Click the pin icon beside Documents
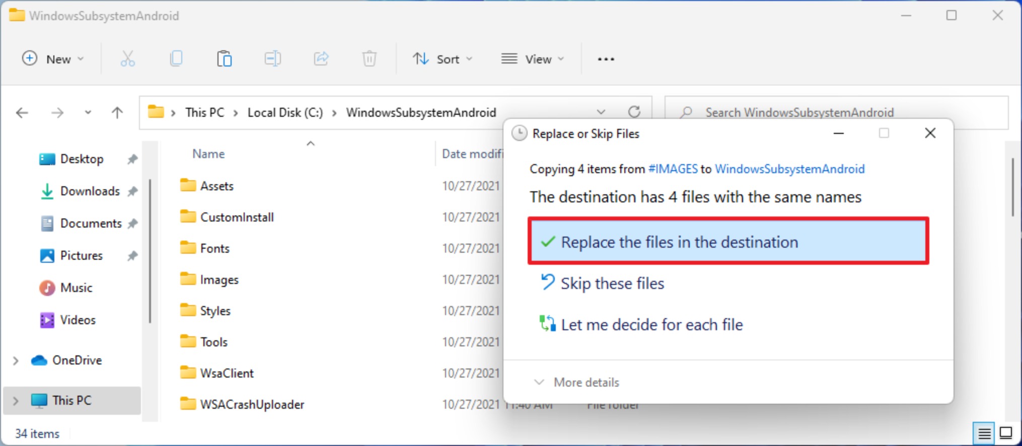The width and height of the screenshot is (1022, 446). click(x=132, y=224)
